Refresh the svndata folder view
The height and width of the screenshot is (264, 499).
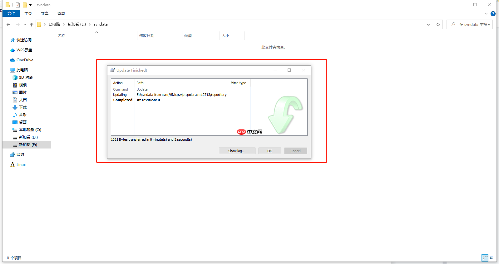click(438, 24)
